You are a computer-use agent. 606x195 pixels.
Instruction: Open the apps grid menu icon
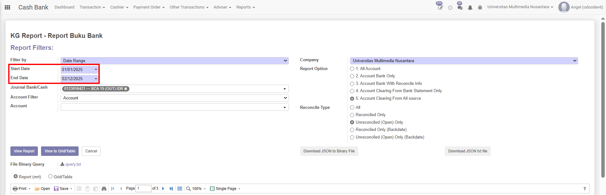8,7
